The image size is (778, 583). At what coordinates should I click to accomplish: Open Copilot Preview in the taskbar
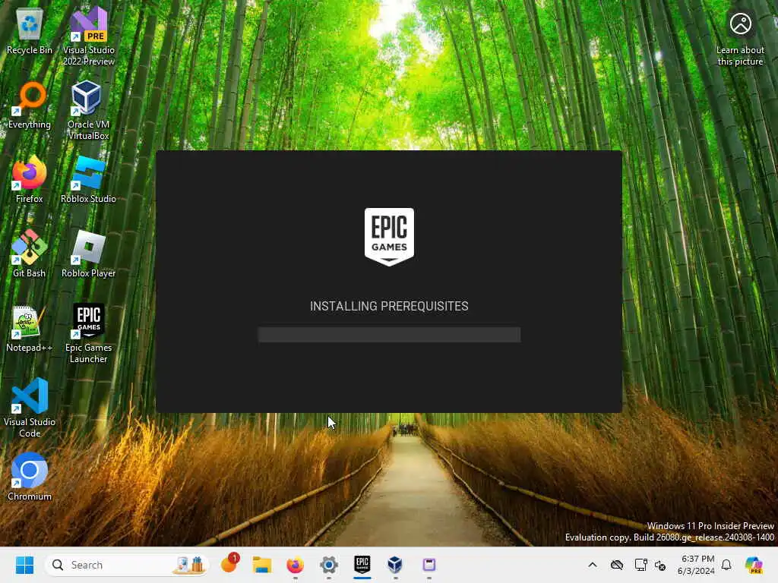point(754,565)
